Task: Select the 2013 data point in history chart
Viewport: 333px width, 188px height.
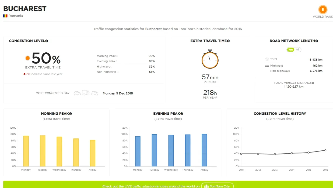Action: (x=275, y=154)
